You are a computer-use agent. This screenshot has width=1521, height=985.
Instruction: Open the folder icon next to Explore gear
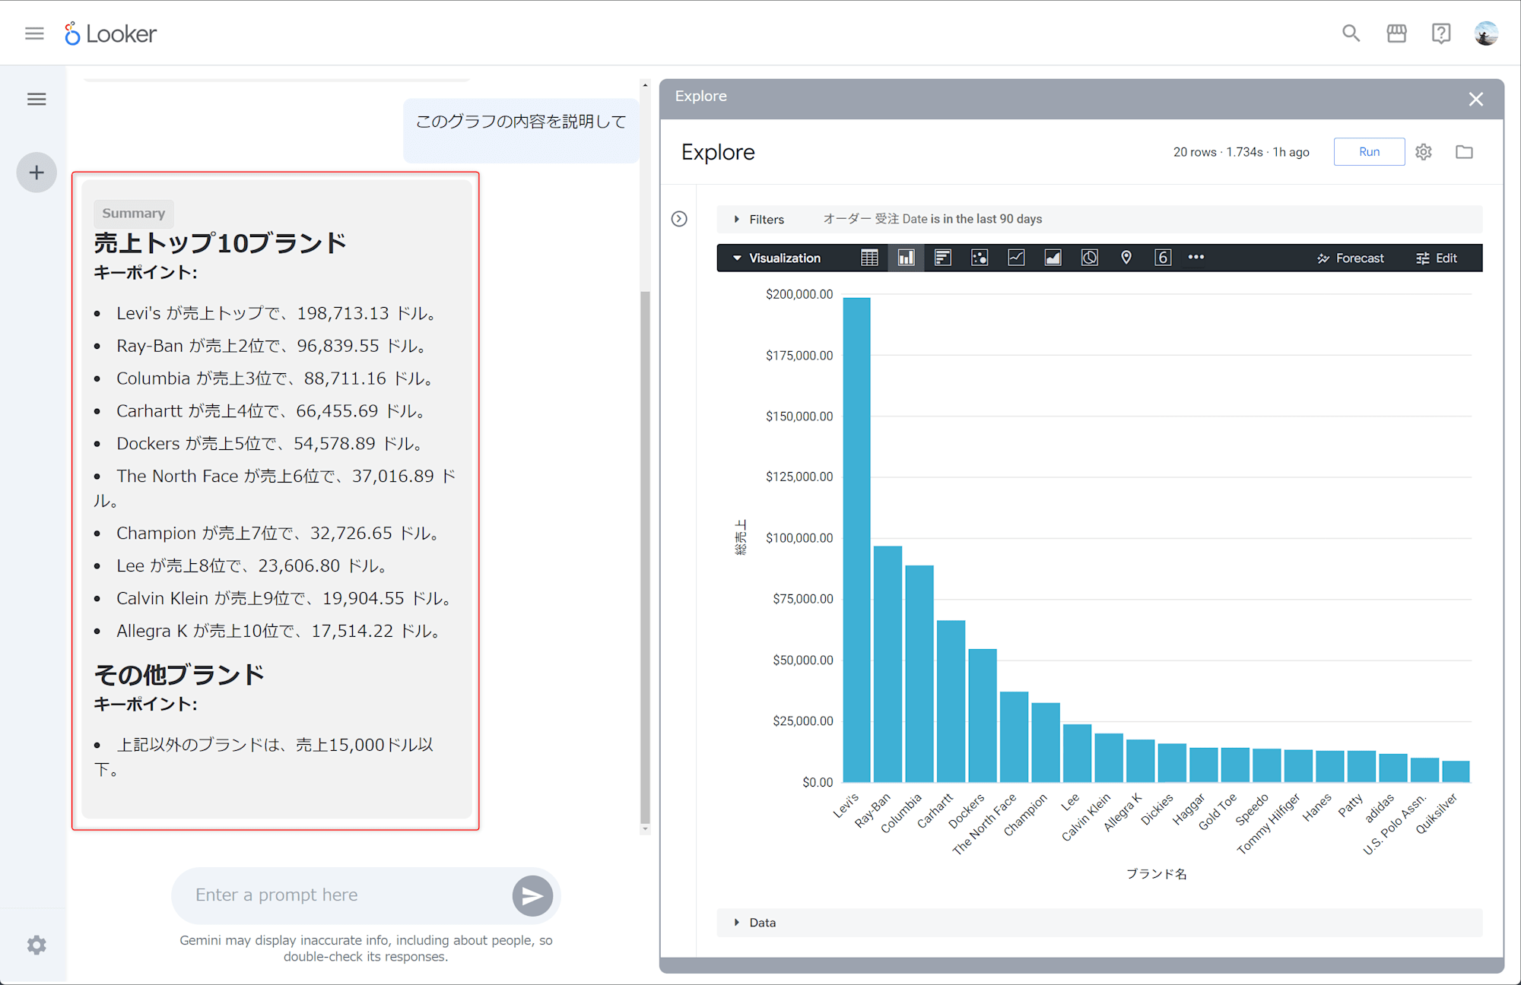(1464, 152)
